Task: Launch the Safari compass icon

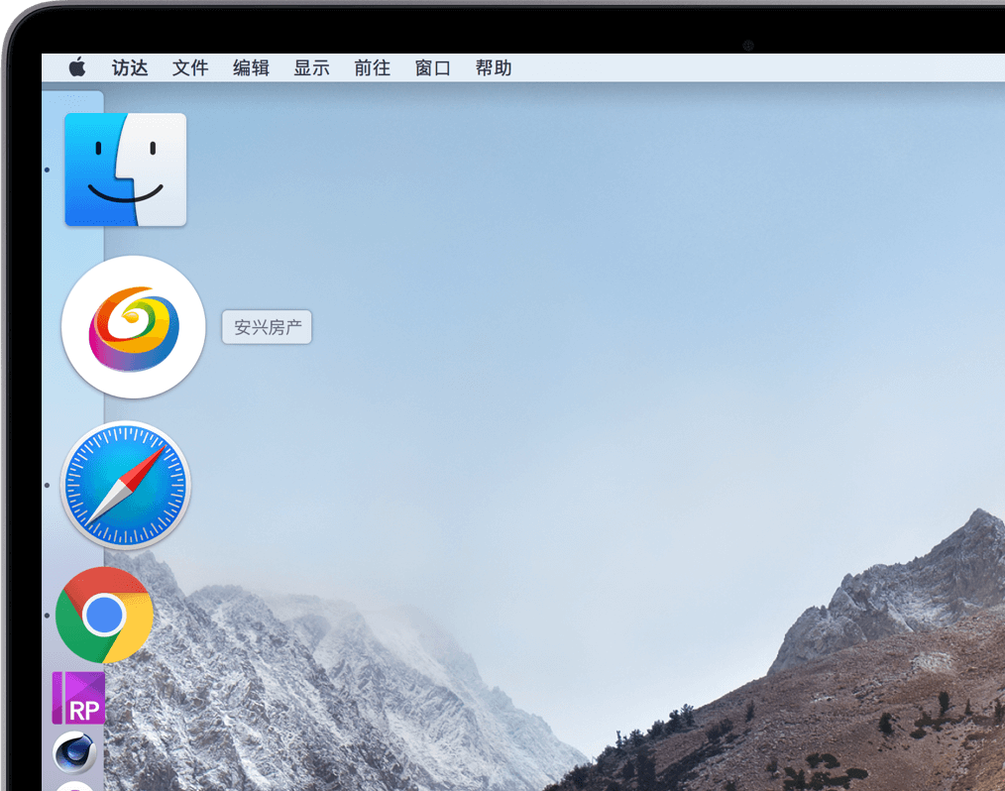Action: pos(126,486)
